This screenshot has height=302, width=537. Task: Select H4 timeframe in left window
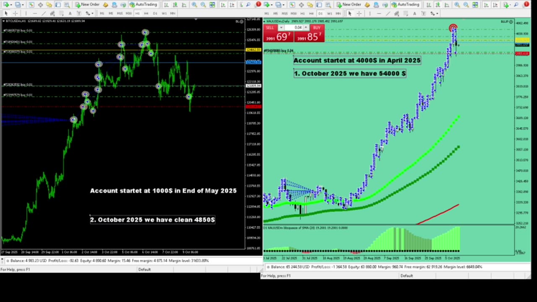(146, 13)
